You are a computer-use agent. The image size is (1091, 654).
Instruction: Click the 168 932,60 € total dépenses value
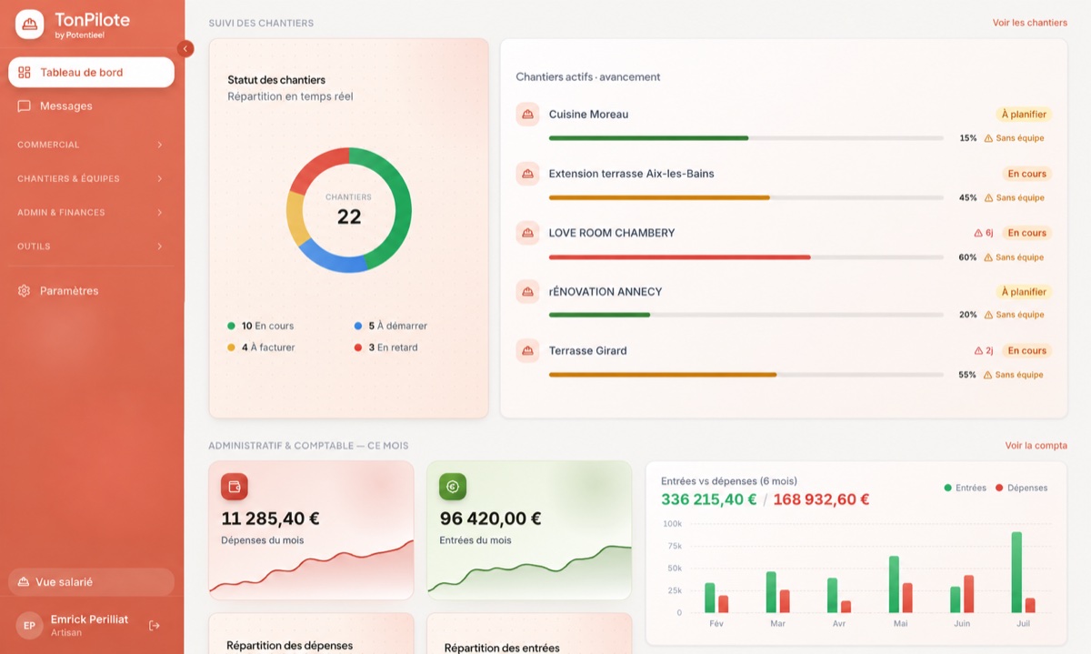tap(821, 499)
